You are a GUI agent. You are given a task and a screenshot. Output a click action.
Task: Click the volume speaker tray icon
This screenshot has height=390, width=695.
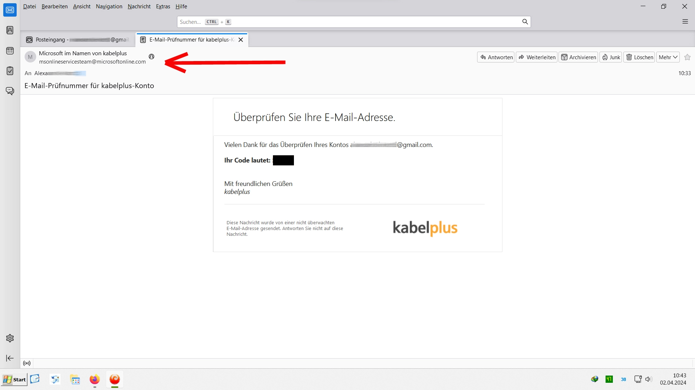click(x=648, y=379)
